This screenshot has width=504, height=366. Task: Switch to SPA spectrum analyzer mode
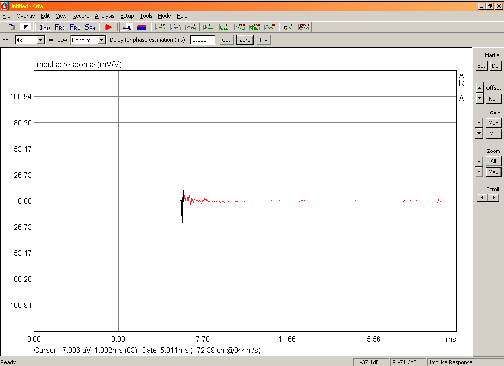pyautogui.click(x=90, y=28)
